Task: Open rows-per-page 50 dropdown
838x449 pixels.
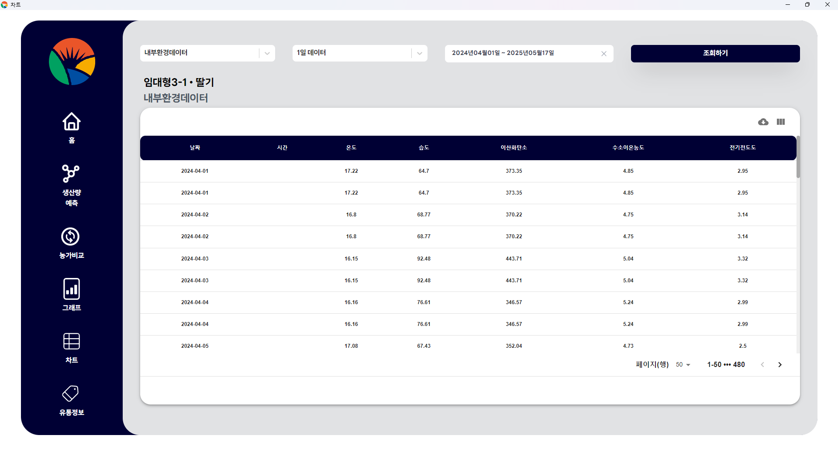Action: tap(683, 365)
